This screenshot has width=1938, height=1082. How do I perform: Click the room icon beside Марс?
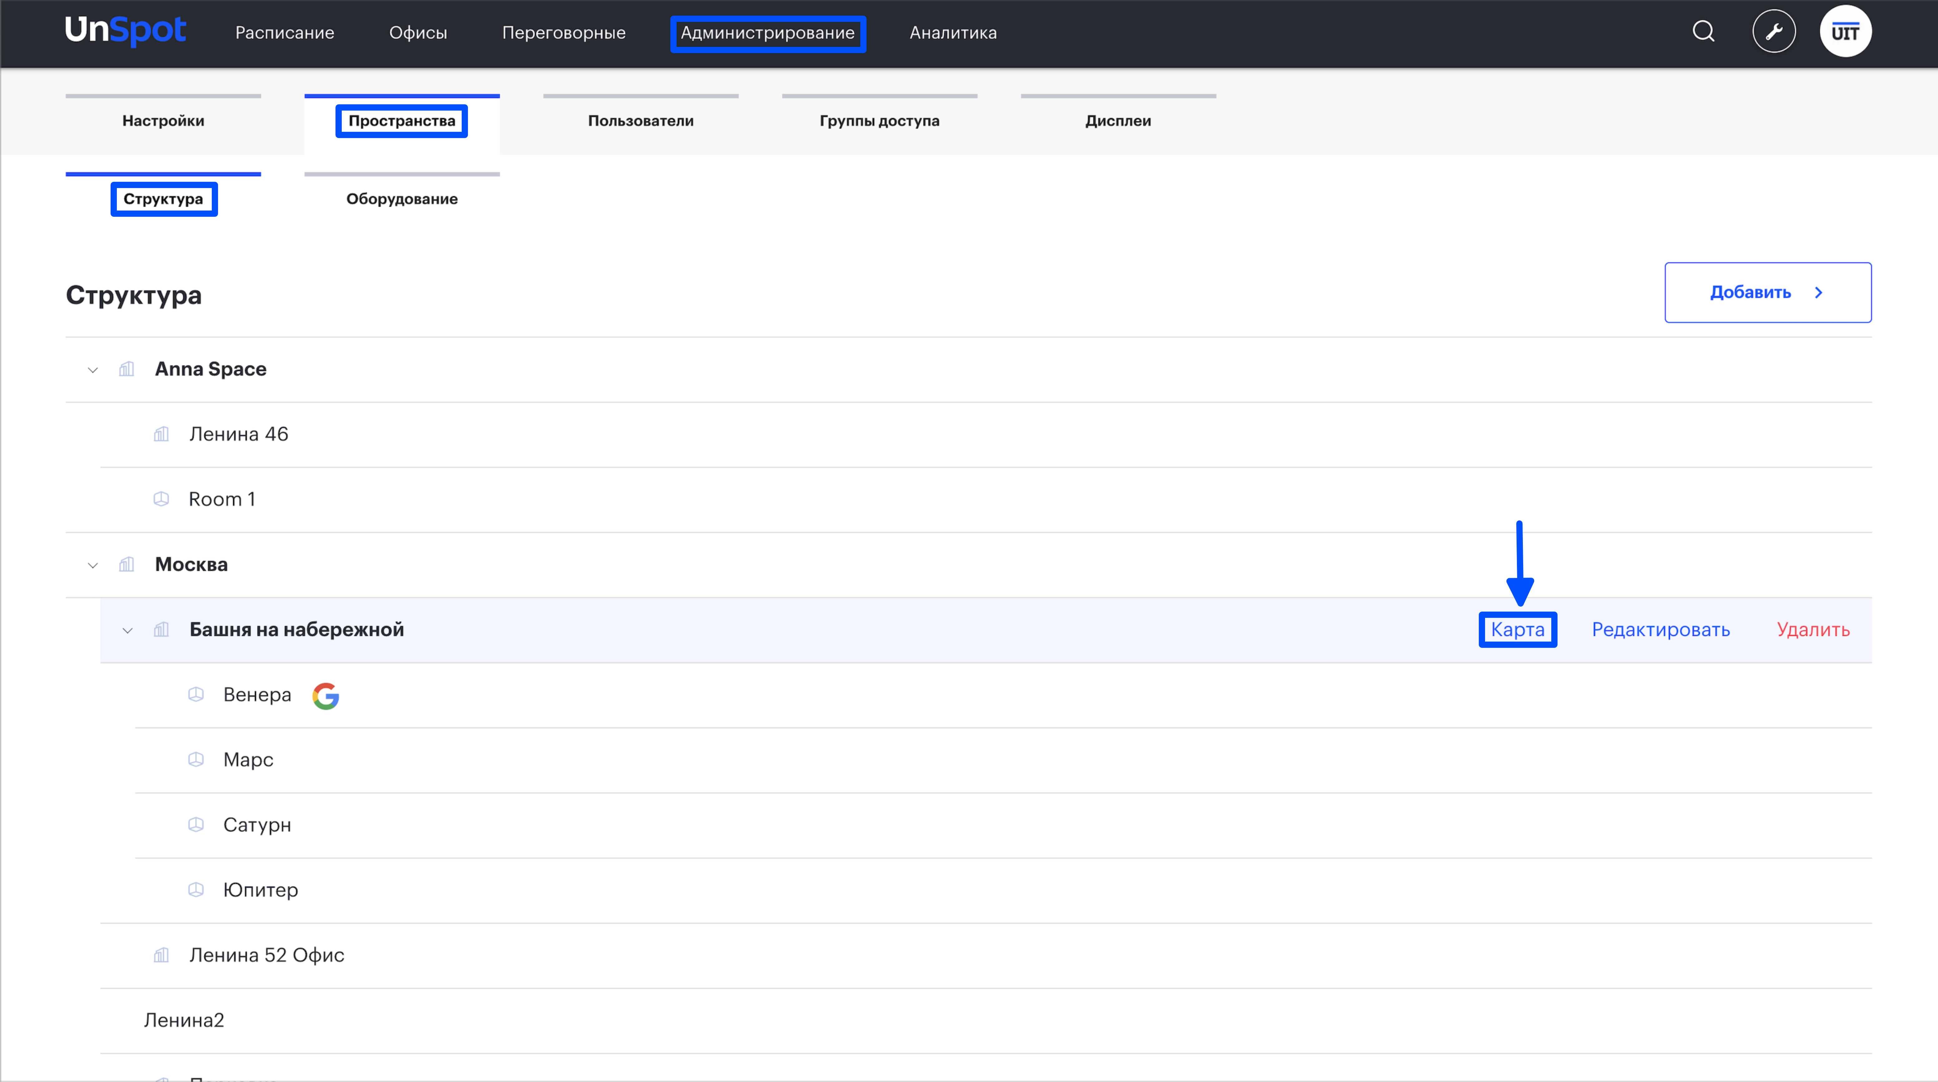click(196, 760)
